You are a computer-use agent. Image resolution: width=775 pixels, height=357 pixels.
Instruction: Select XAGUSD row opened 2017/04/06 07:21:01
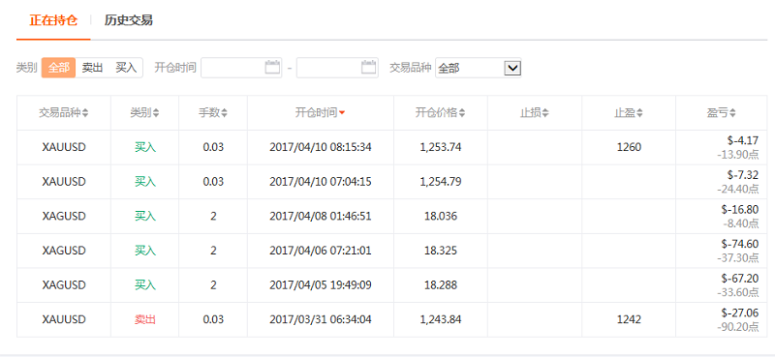392,251
